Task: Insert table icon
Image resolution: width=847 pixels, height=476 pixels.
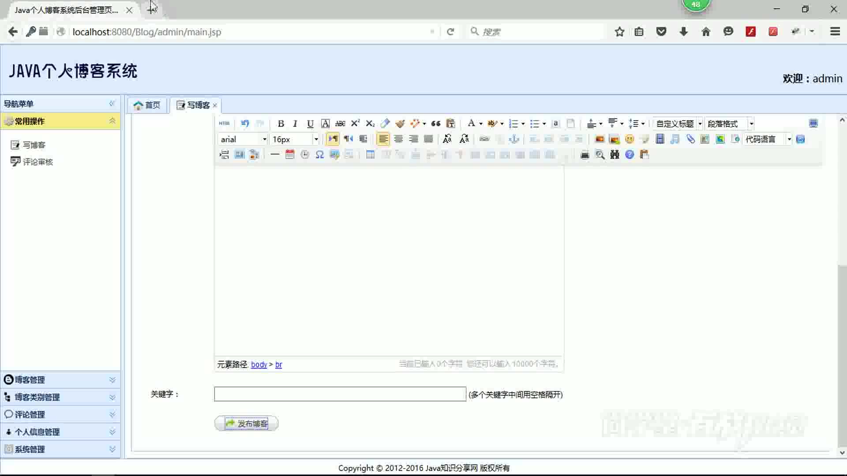Action: (x=370, y=155)
